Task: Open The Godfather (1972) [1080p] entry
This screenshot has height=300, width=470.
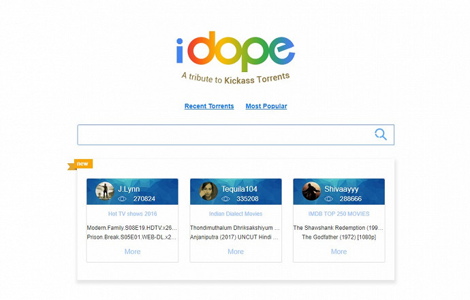Action: click(x=334, y=237)
